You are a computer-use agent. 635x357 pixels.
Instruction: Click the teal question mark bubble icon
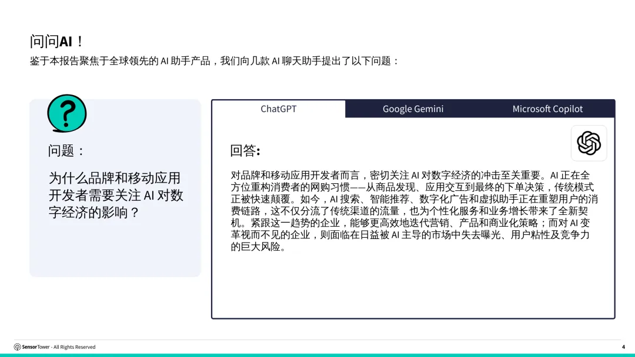pyautogui.click(x=67, y=113)
